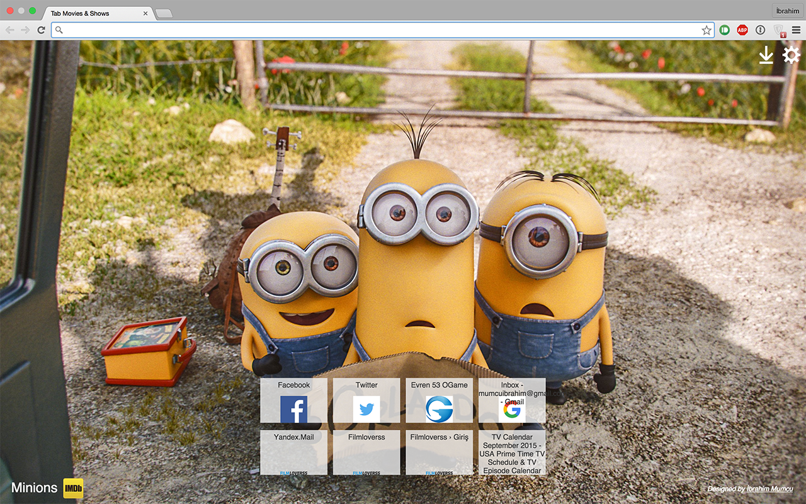Click the search magnifier in the address bar

pyautogui.click(x=59, y=30)
